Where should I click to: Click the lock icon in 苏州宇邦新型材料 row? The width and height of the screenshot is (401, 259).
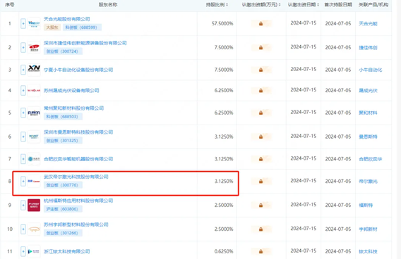click(261, 229)
